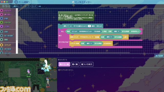Open the ユニット unit category

[x=8, y=53]
